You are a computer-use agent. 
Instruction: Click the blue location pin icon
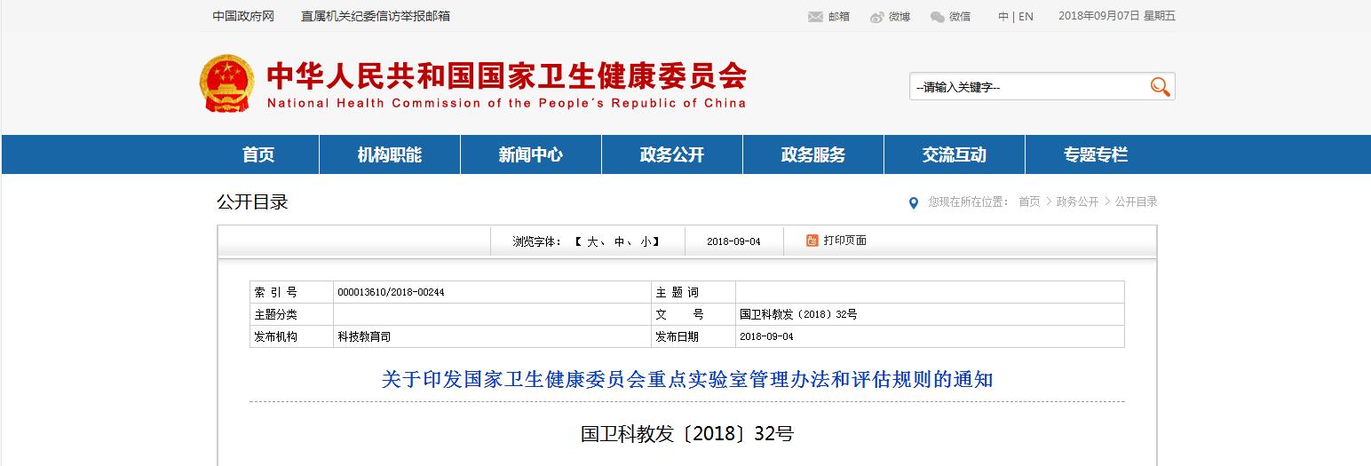tap(914, 203)
